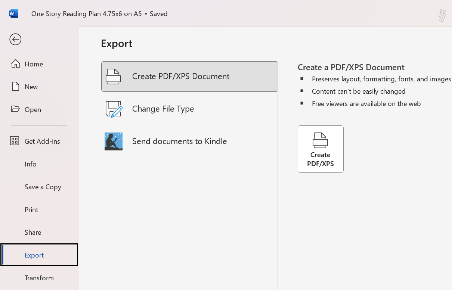Select Save a Copy from the sidebar
452x290 pixels.
pos(43,187)
